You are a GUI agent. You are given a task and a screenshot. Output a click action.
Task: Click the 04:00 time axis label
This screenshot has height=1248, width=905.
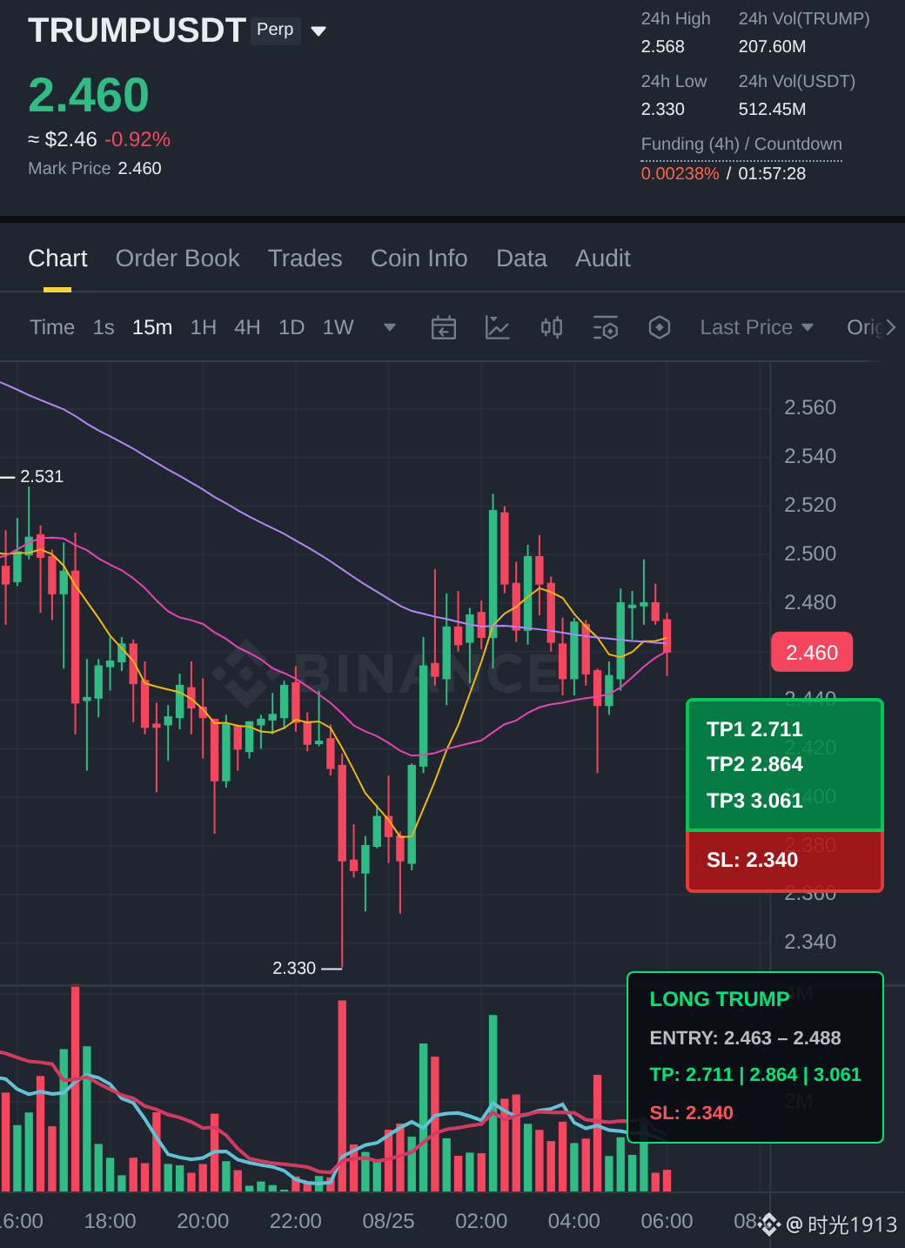pos(574,1221)
